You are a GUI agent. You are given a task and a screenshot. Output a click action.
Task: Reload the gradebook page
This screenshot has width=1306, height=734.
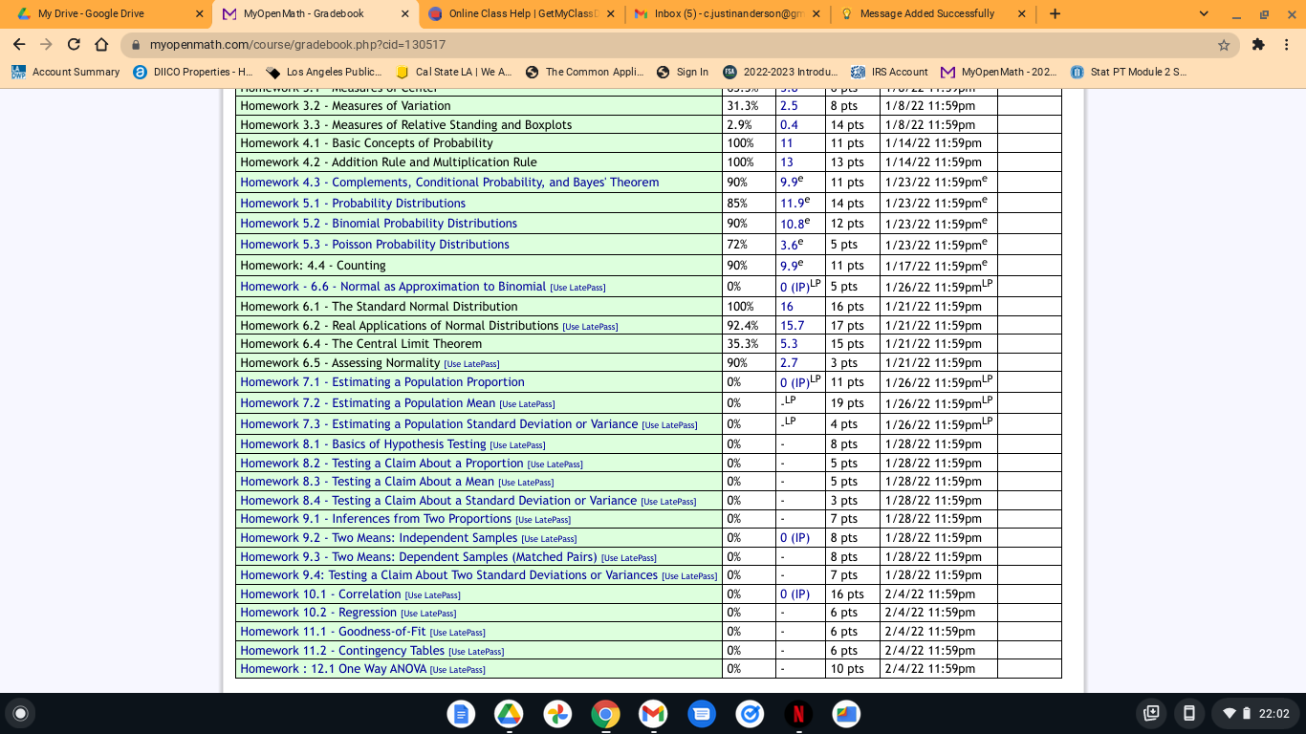74,45
